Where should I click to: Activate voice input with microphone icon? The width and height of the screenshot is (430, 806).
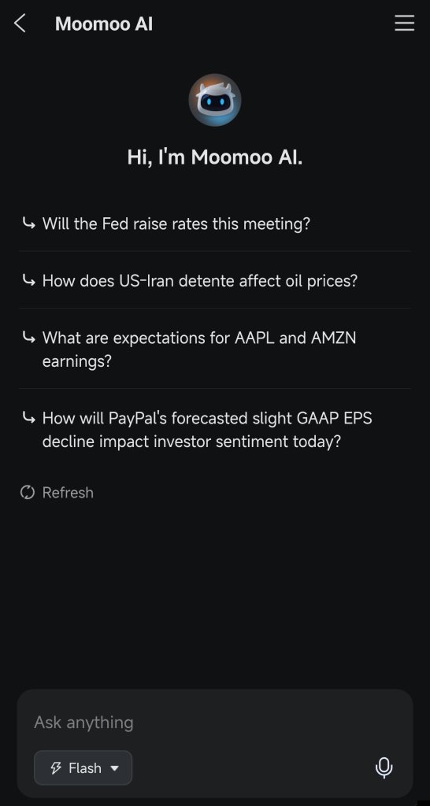pyautogui.click(x=384, y=768)
